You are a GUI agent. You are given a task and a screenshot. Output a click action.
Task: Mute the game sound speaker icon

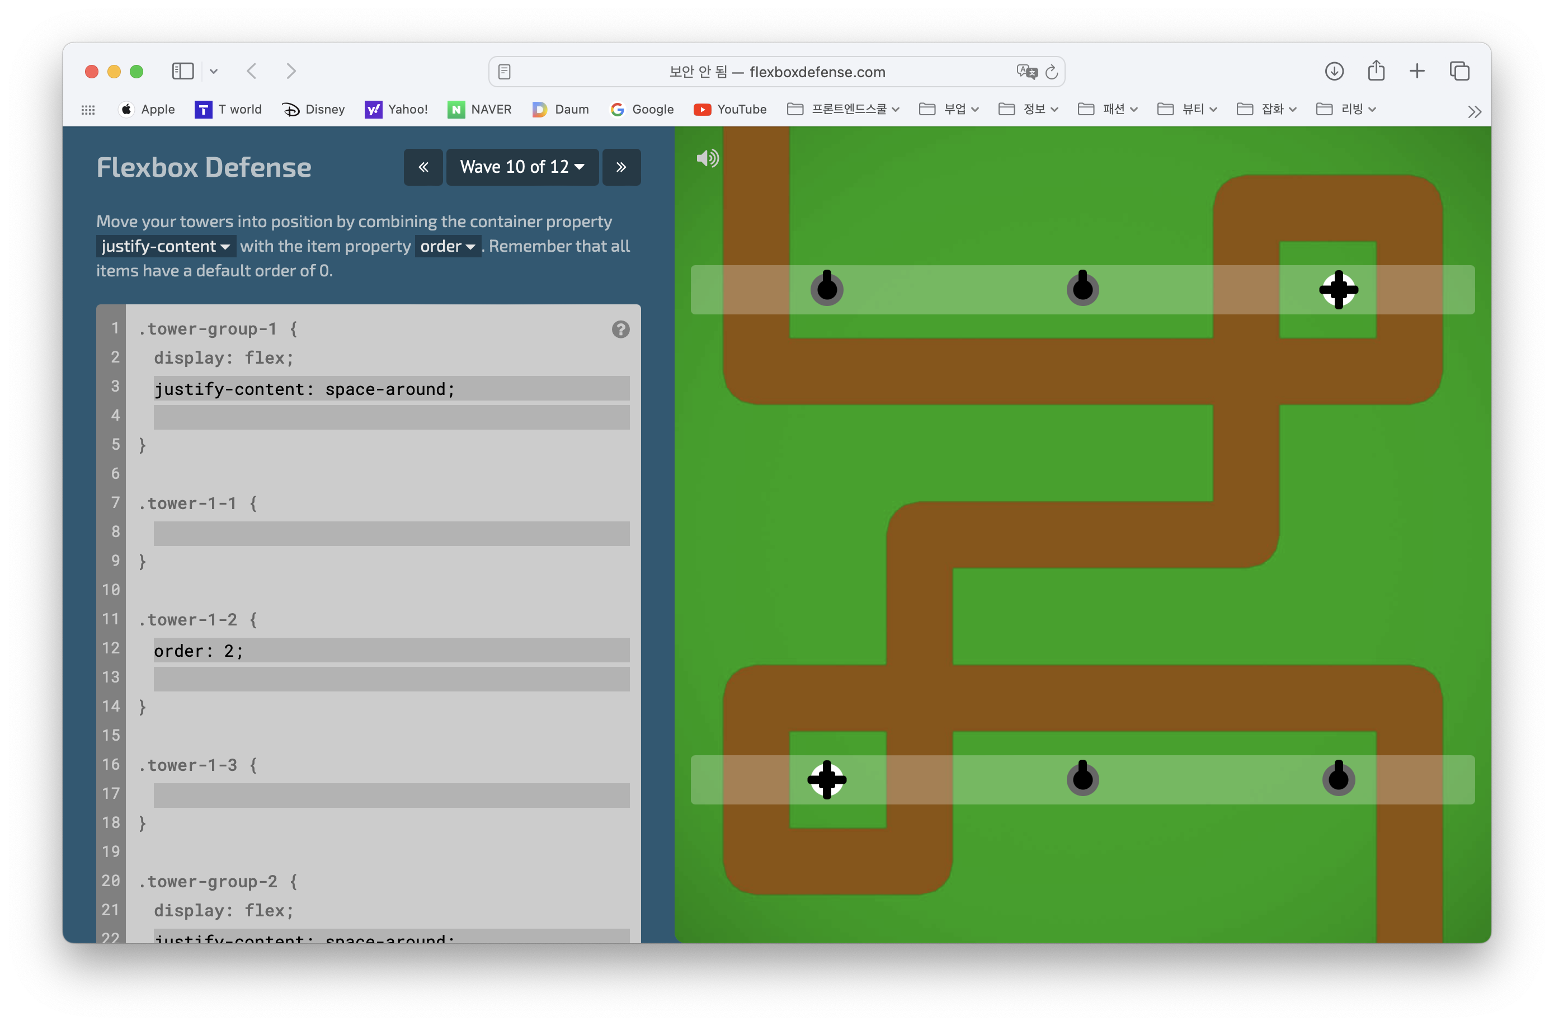[x=707, y=158]
